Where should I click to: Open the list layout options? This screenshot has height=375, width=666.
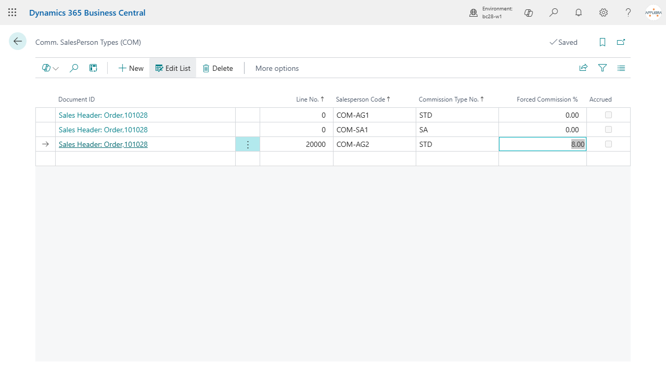(621, 68)
